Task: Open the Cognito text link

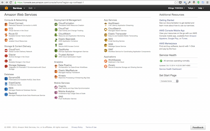Action: 62,86
